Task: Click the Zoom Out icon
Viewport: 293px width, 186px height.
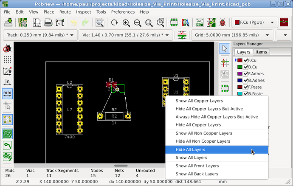Action: pos(138,23)
